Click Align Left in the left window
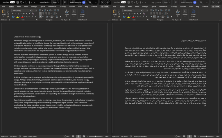222x138 pixels. coord(40,14)
